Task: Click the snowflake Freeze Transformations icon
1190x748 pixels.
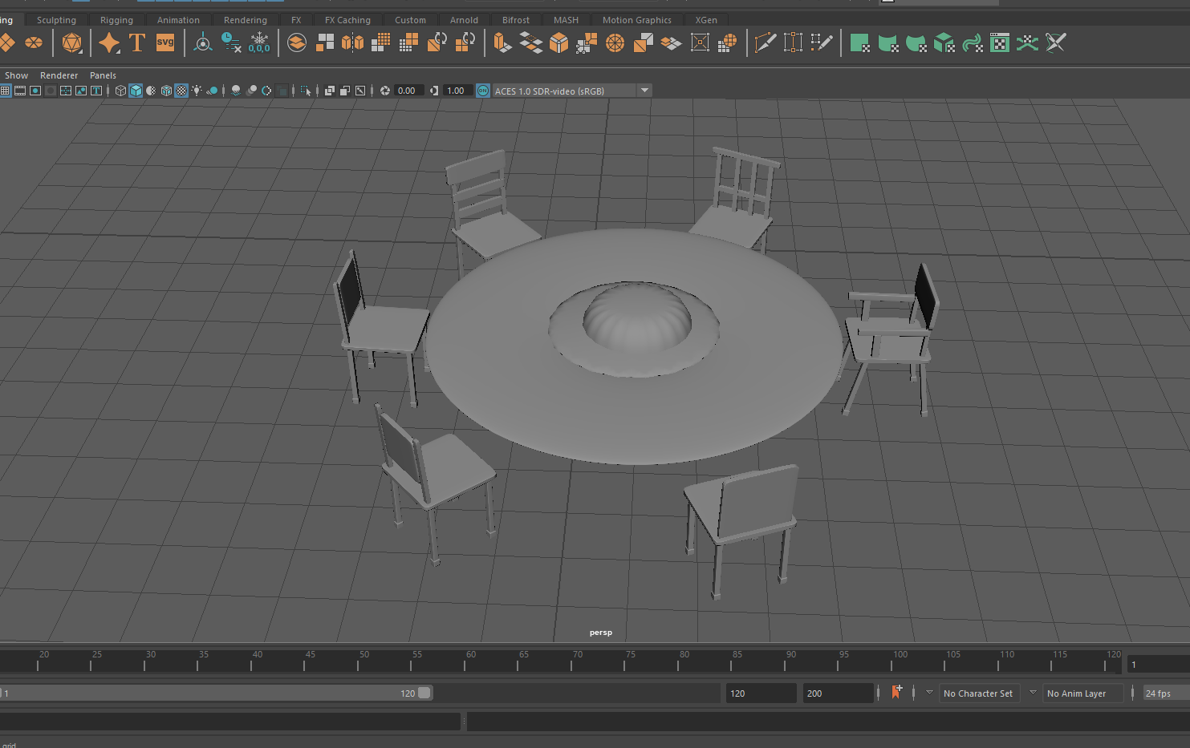Action: click(259, 42)
